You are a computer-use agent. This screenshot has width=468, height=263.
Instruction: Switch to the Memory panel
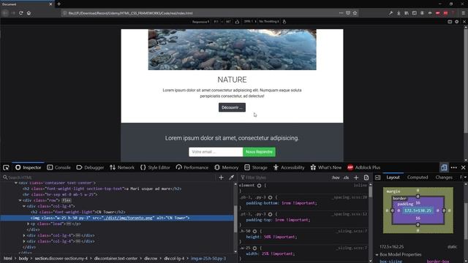coord(226,167)
